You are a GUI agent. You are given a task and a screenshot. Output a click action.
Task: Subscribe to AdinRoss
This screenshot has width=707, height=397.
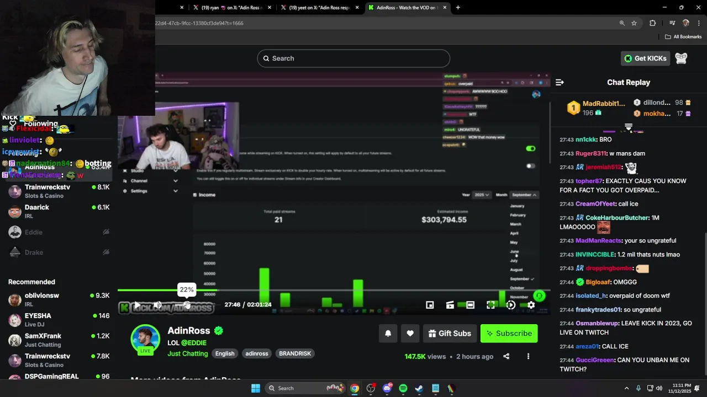coord(509,334)
